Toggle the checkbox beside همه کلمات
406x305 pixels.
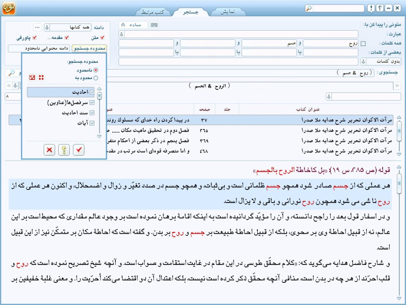coord(363,44)
